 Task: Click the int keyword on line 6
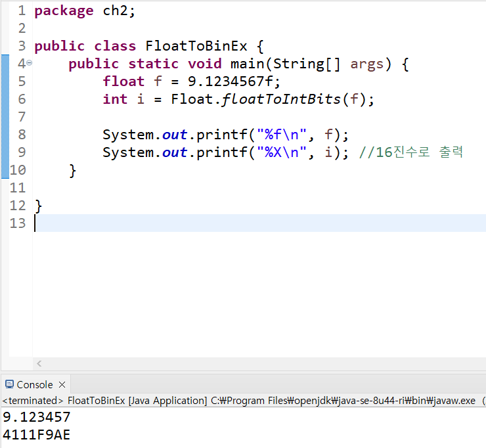115,99
